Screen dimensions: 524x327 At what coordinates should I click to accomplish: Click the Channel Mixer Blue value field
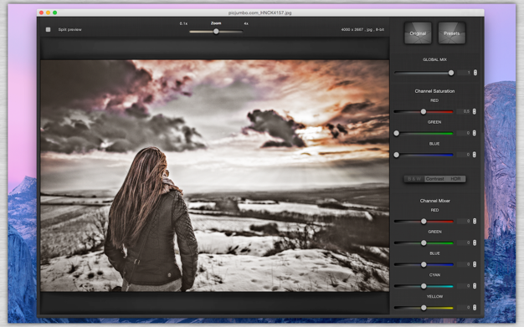coord(465,264)
